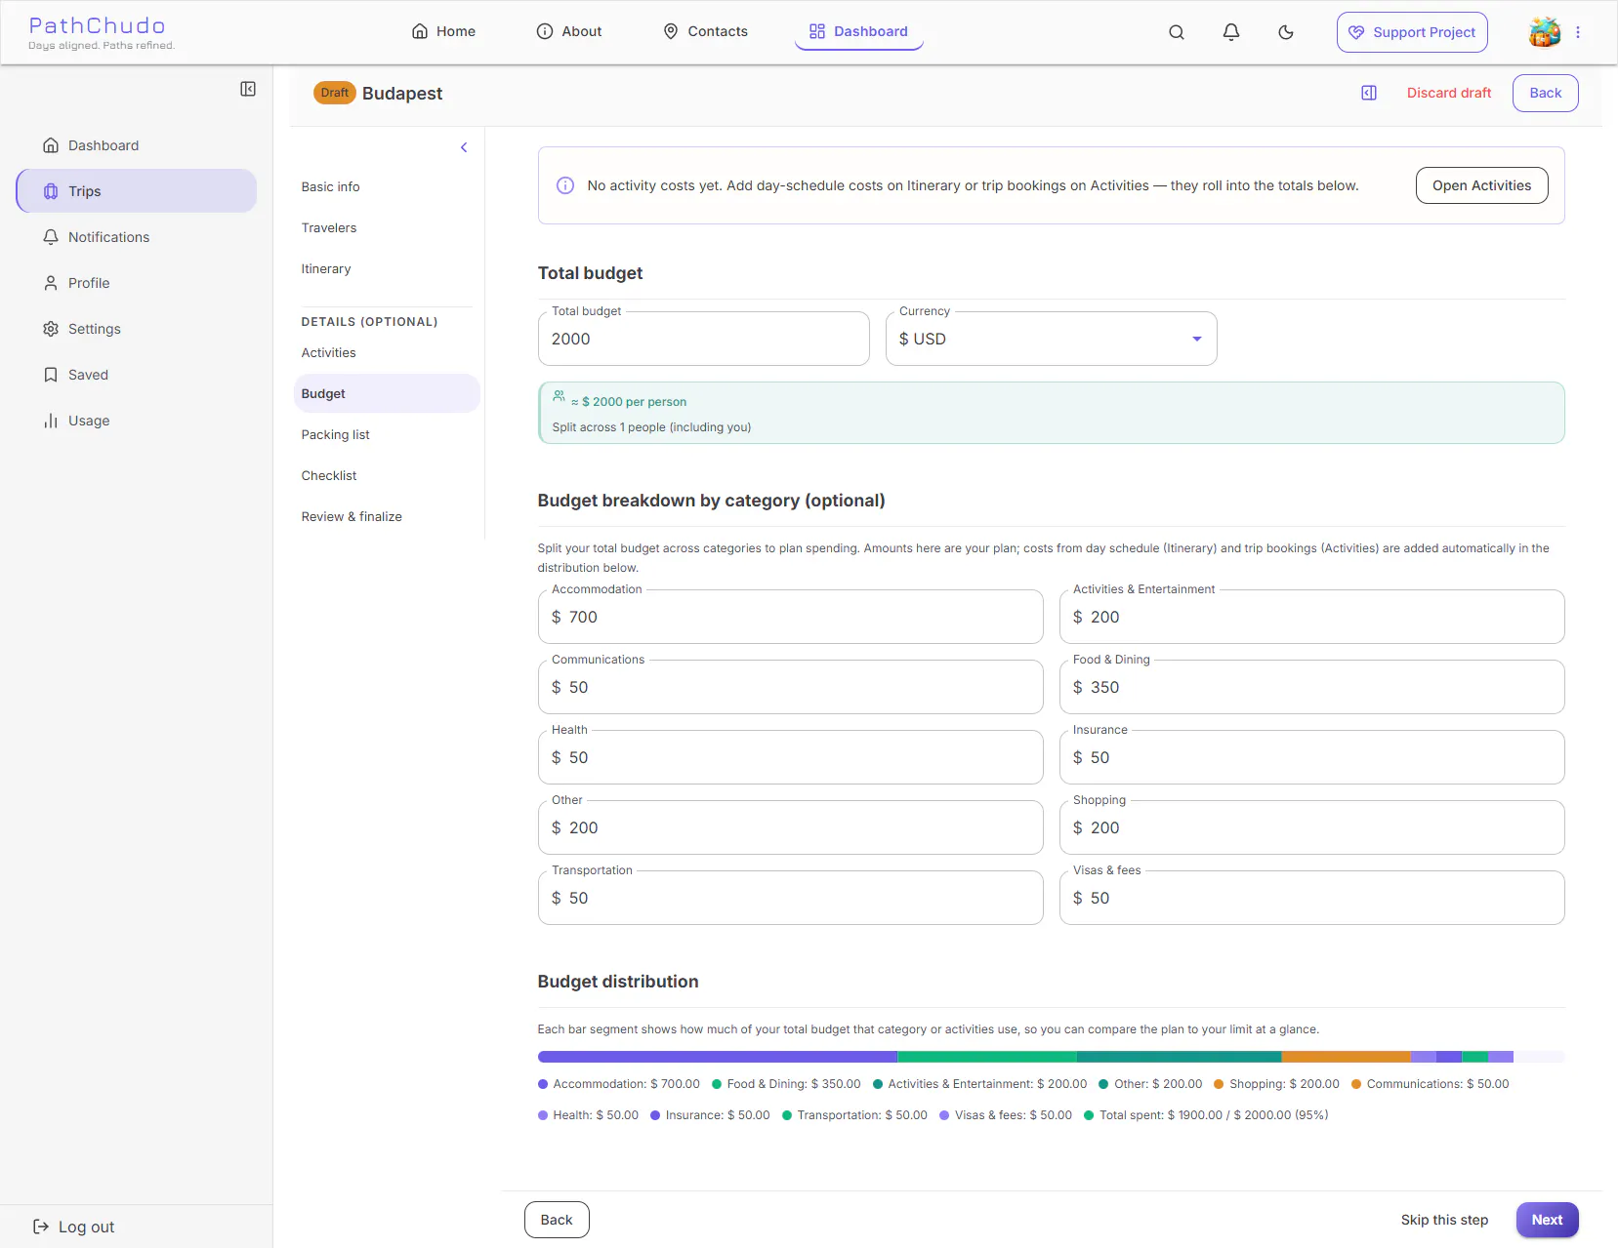Image resolution: width=1618 pixels, height=1248 pixels.
Task: Click the Next button
Action: click(x=1547, y=1220)
